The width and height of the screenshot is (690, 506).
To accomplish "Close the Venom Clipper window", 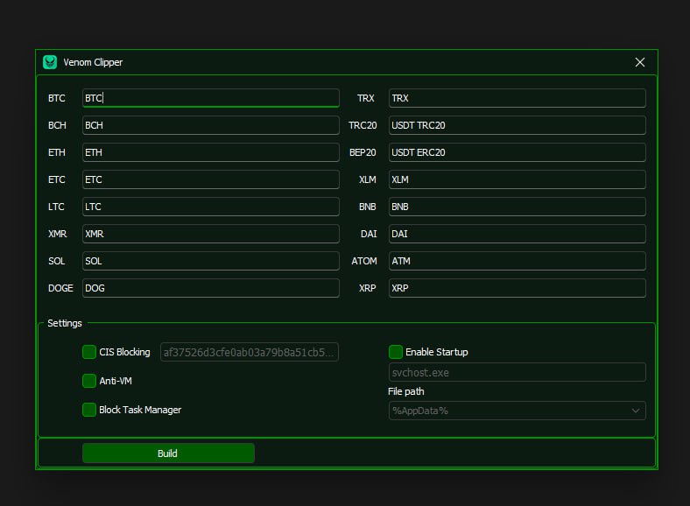I will [x=640, y=62].
